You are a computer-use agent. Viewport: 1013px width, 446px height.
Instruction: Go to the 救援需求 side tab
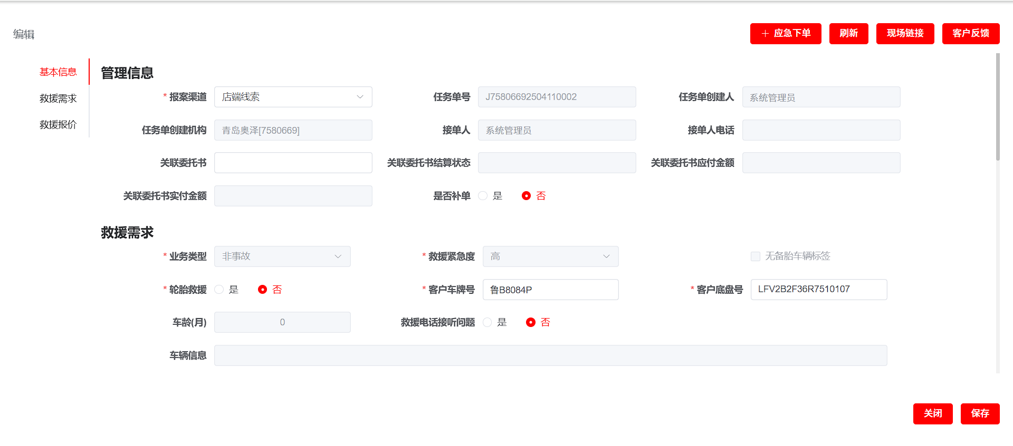[x=58, y=98]
